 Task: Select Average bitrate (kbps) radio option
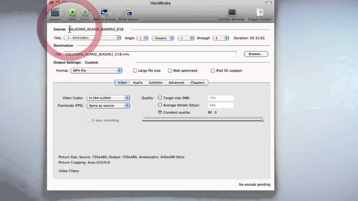pyautogui.click(x=160, y=105)
